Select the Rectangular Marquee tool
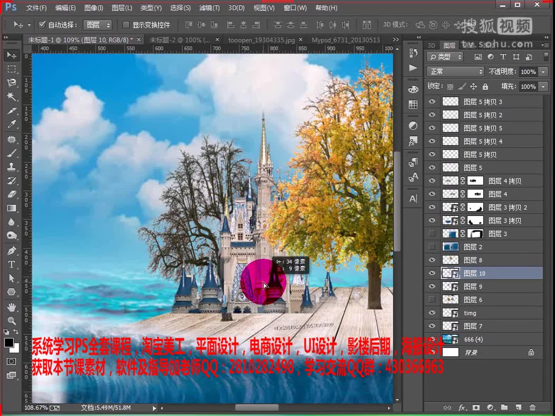Viewport: 555px width, 416px height. tap(12, 69)
